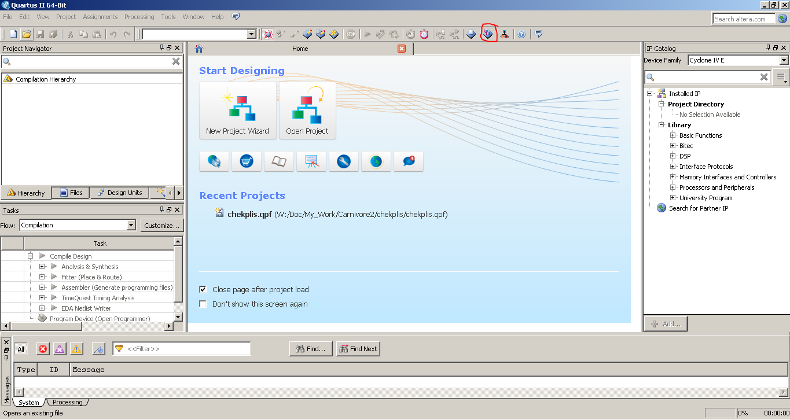Click the Open Project home icon
The width and height of the screenshot is (790, 420).
307,110
